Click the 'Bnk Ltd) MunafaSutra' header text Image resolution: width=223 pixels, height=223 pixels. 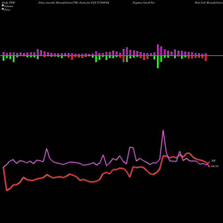coord(209,3)
